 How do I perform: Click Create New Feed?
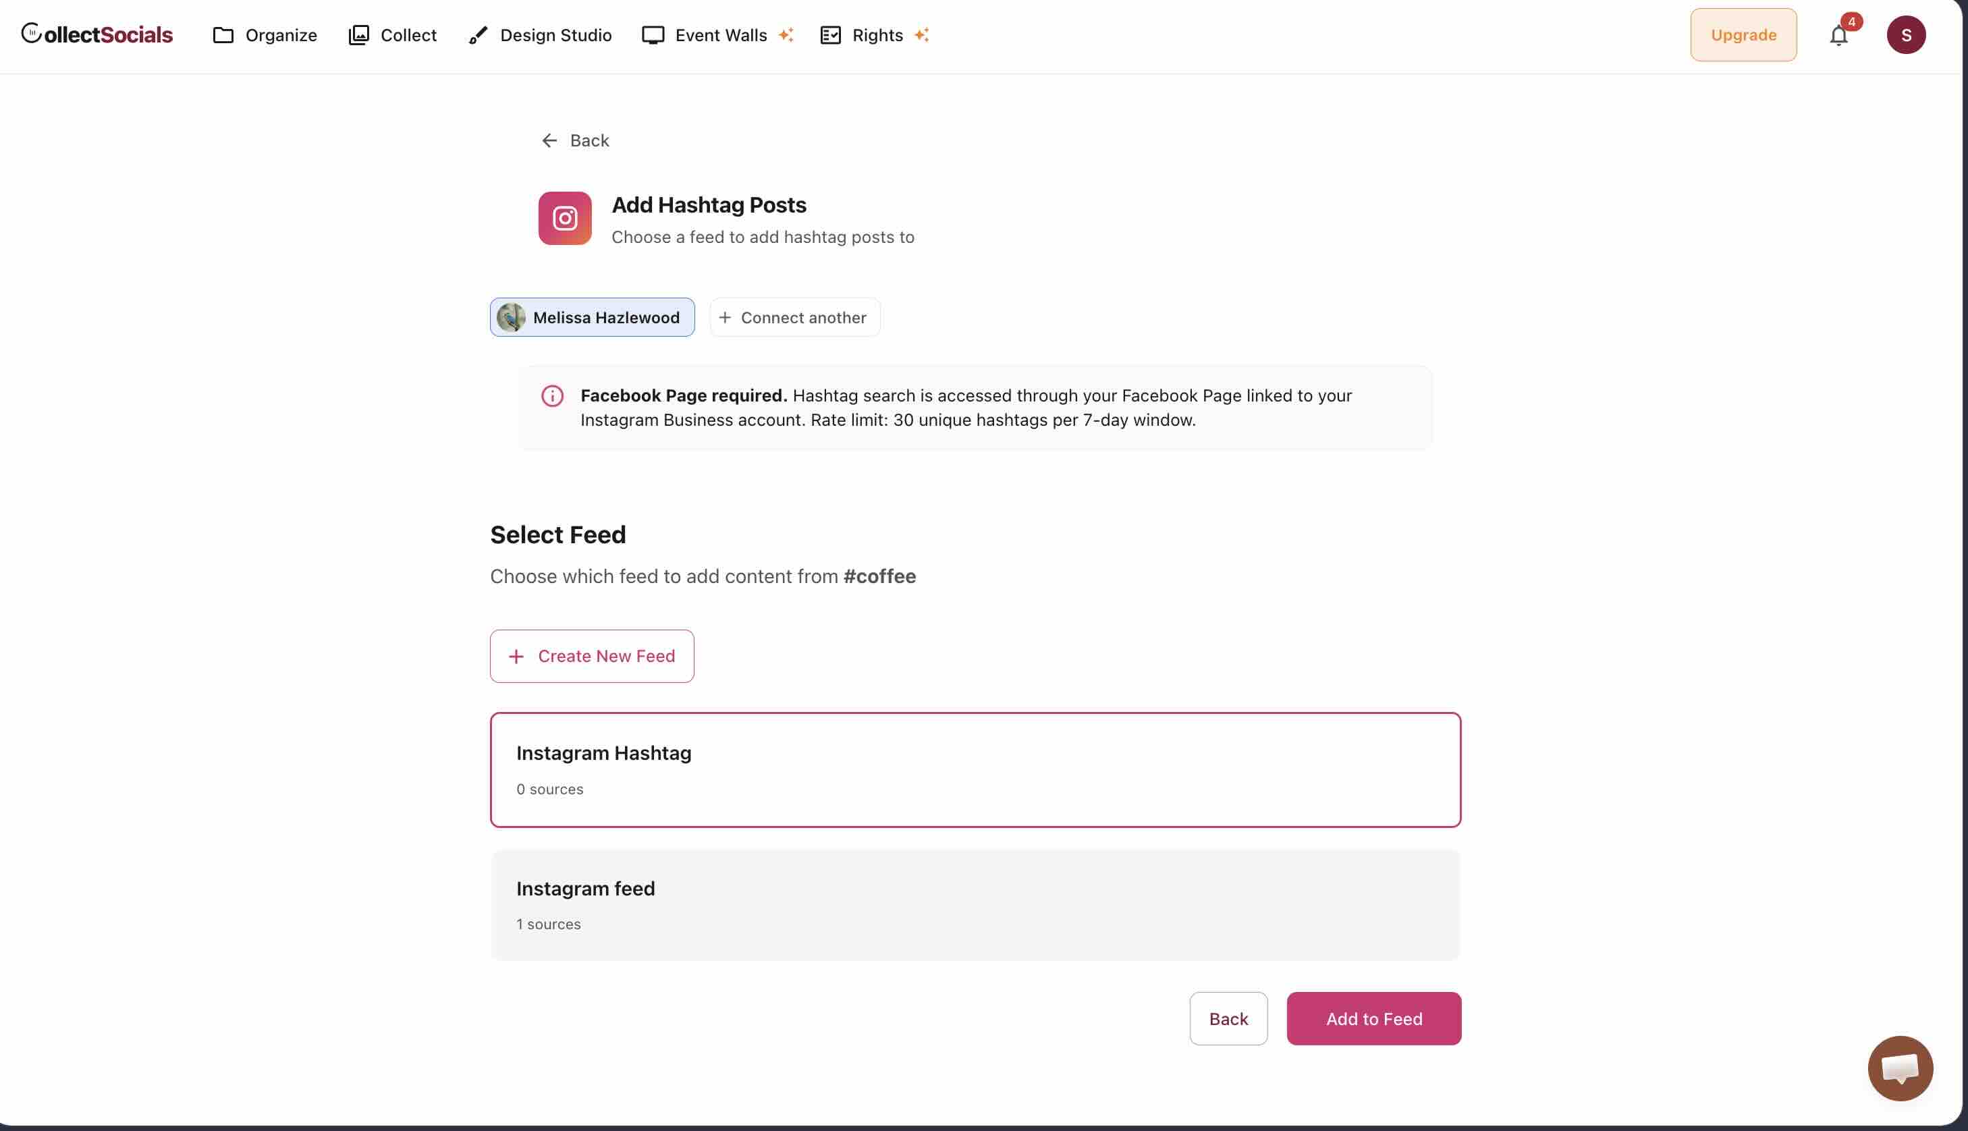pyautogui.click(x=592, y=656)
